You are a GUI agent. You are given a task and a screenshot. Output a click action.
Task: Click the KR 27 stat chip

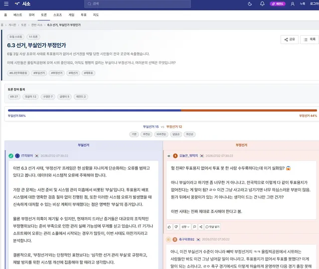click(x=14, y=96)
